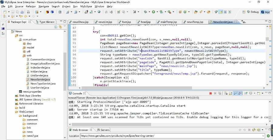Show hidden editor tabs list

[244, 22]
